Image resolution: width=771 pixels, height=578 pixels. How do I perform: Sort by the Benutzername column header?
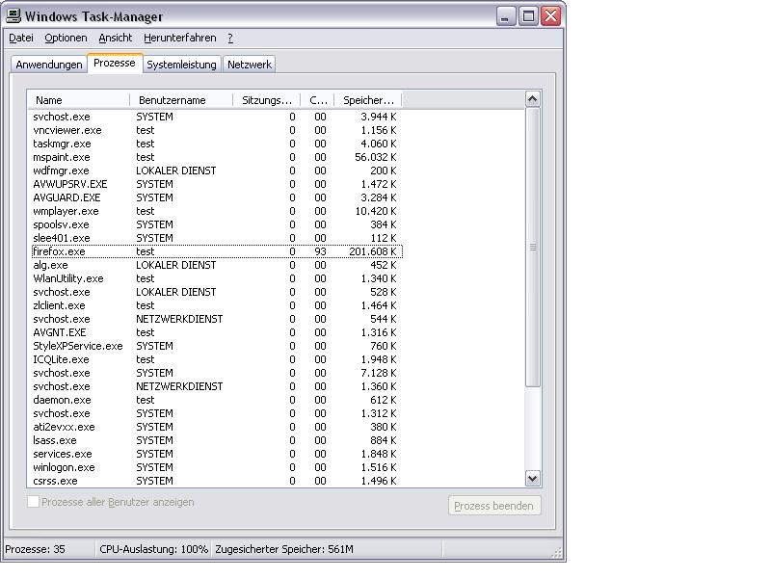click(x=181, y=100)
